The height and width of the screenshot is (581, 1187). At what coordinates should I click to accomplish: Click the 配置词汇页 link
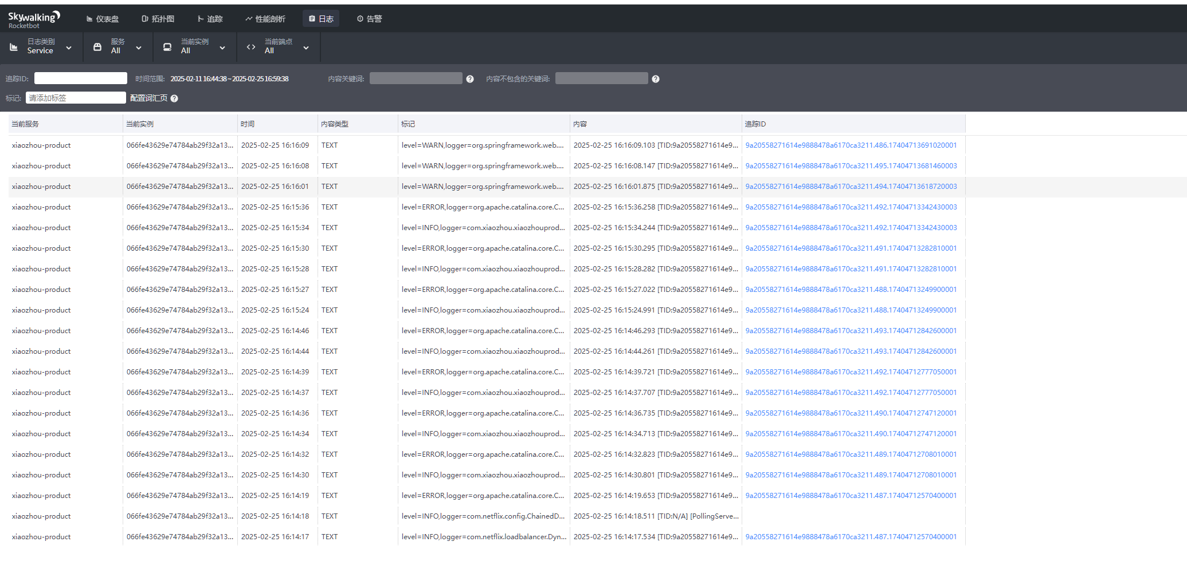148,98
